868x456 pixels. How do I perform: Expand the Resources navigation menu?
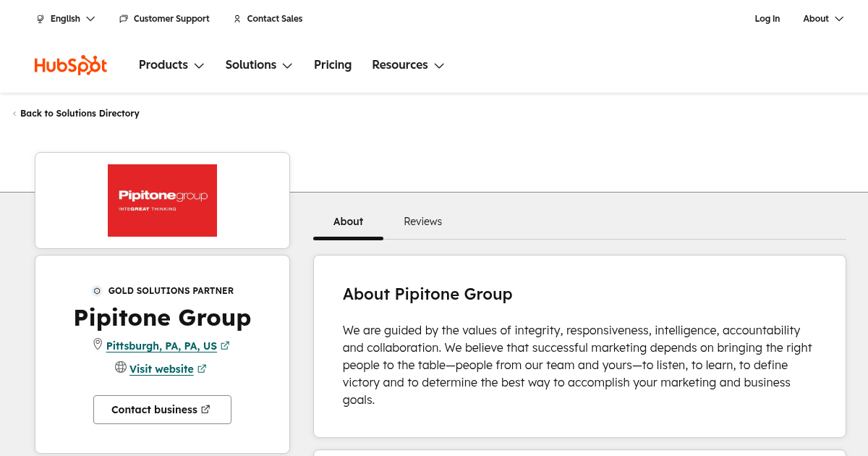pyautogui.click(x=408, y=65)
